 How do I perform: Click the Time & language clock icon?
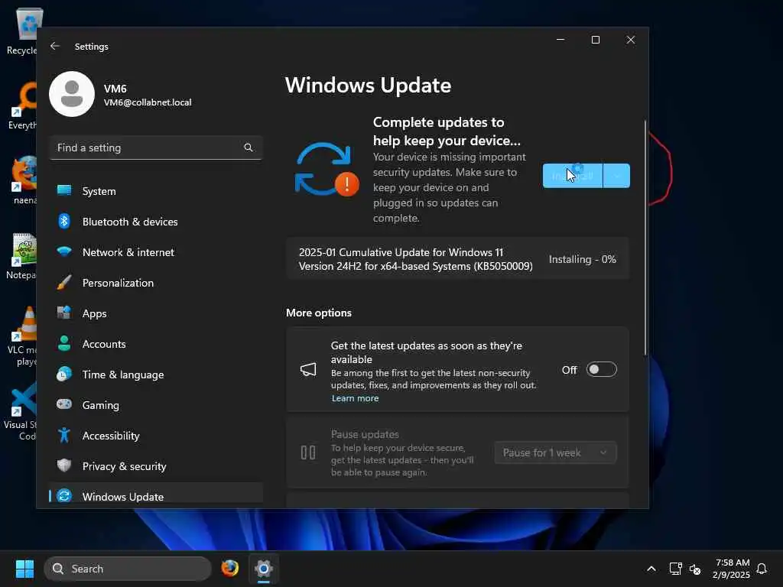pyautogui.click(x=64, y=374)
